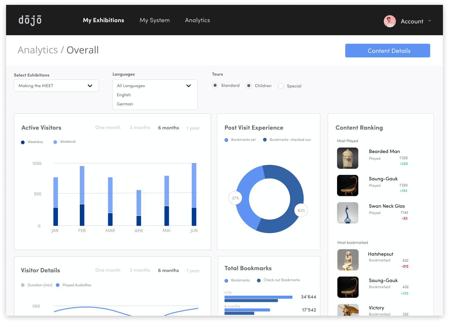
Task: Click the Bearded Man thumbnail
Action: pos(348,158)
